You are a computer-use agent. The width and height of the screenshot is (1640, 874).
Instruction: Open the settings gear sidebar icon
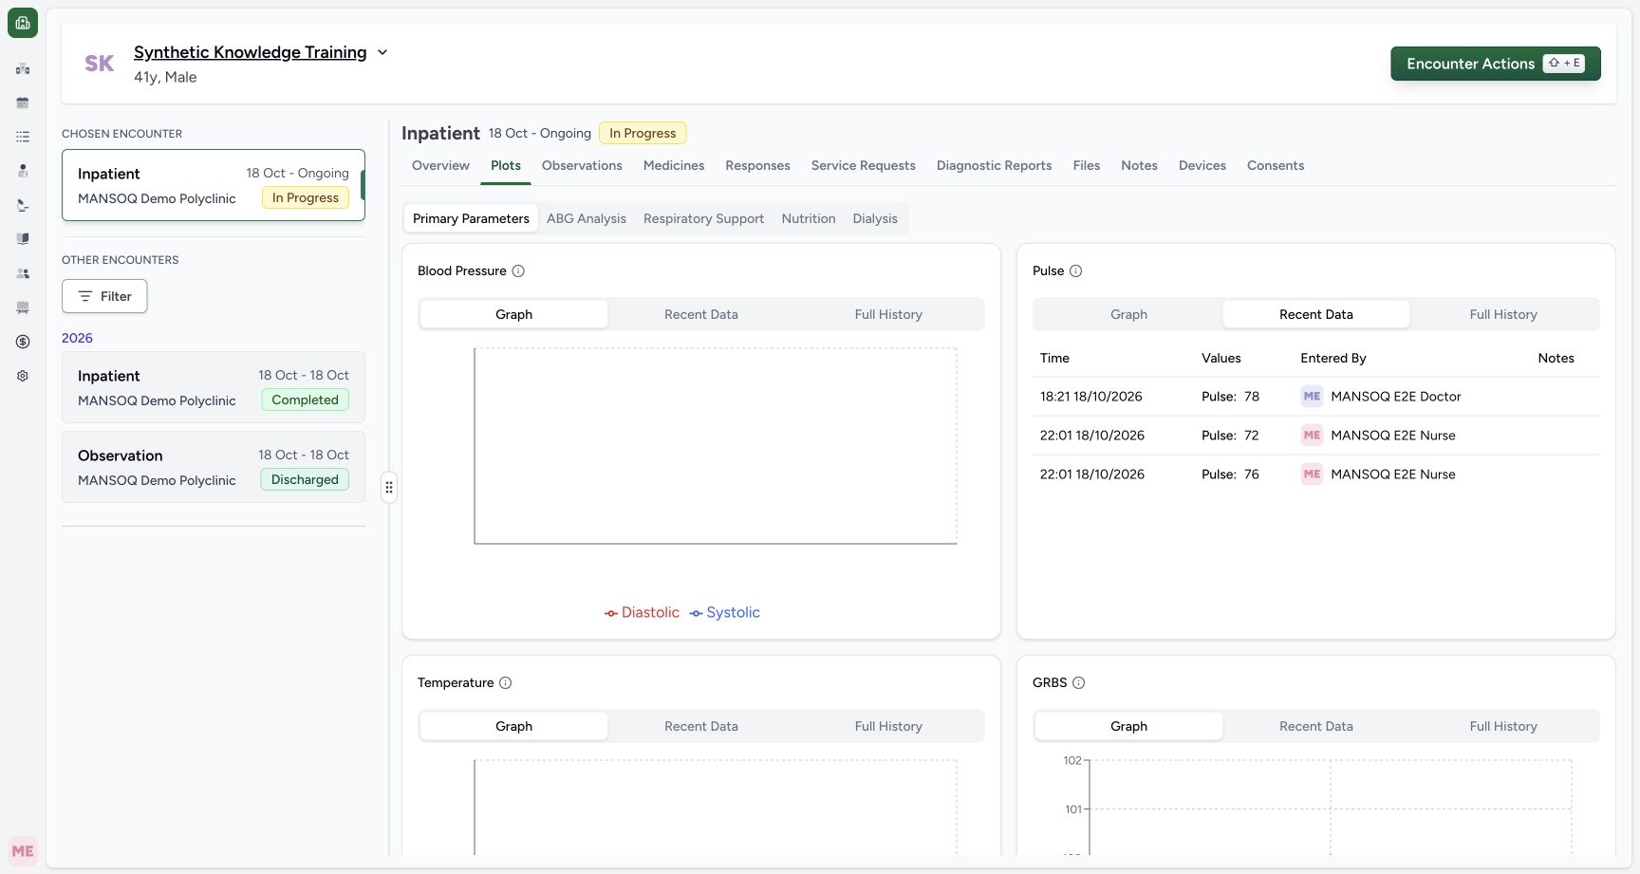[x=23, y=376]
